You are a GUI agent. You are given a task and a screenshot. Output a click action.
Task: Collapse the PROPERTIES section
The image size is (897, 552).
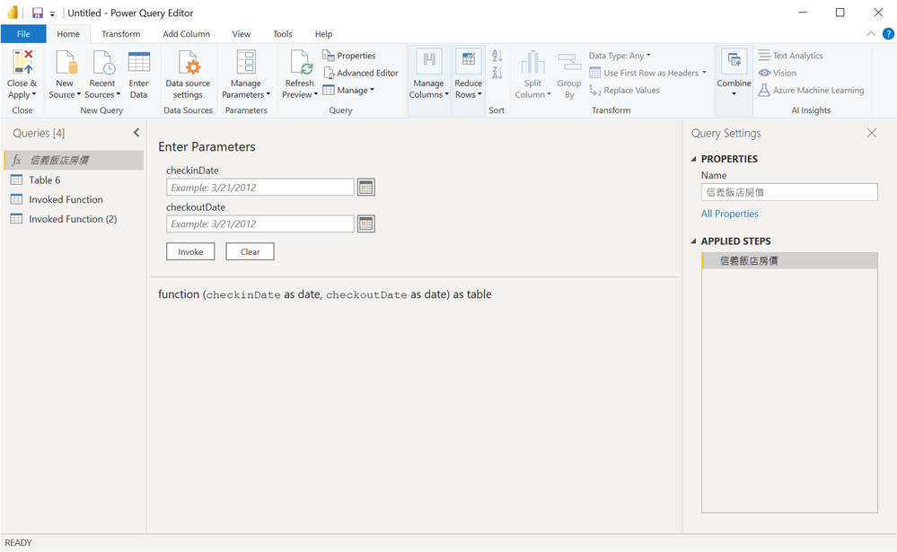693,159
